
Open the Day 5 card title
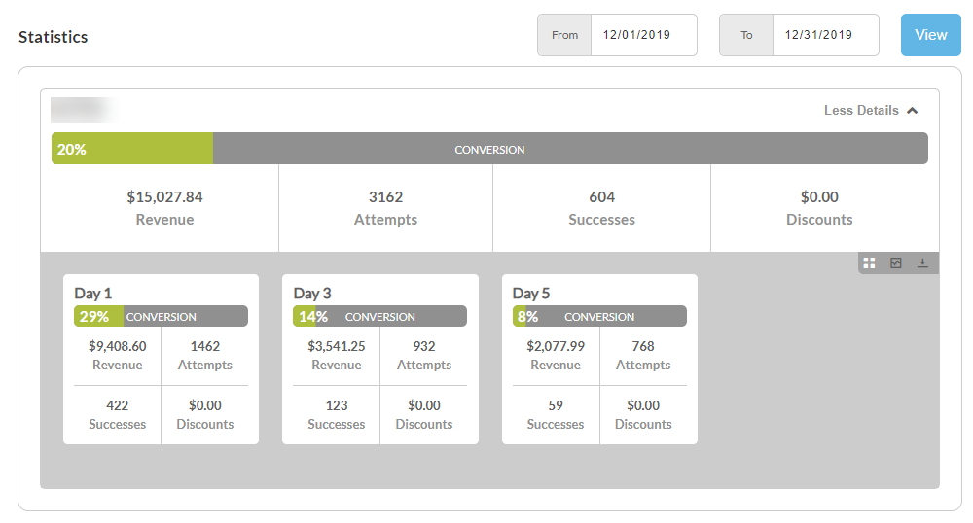coord(531,294)
